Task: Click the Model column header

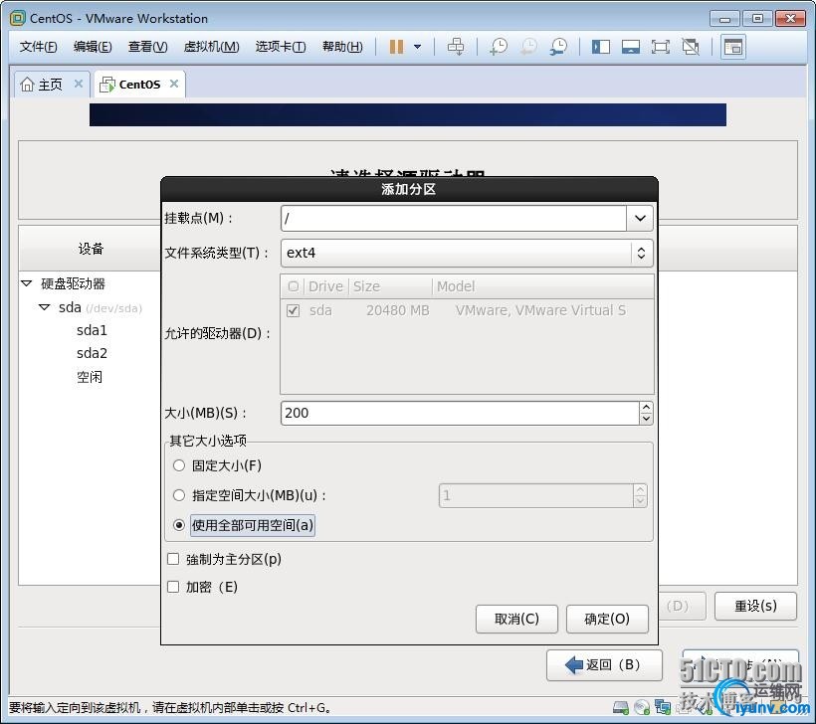Action: tap(542, 286)
